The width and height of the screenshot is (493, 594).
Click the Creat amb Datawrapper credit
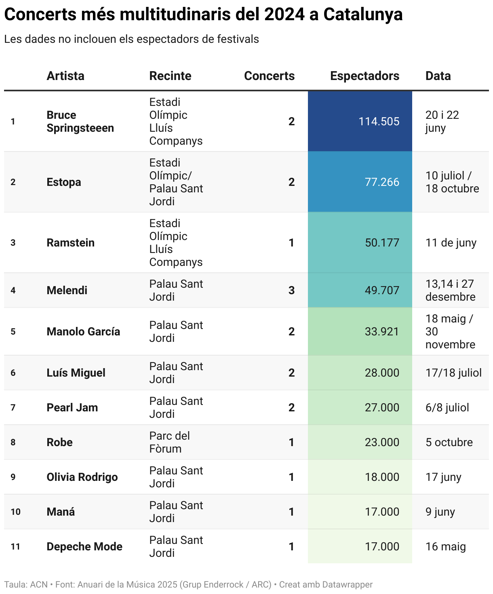326,584
